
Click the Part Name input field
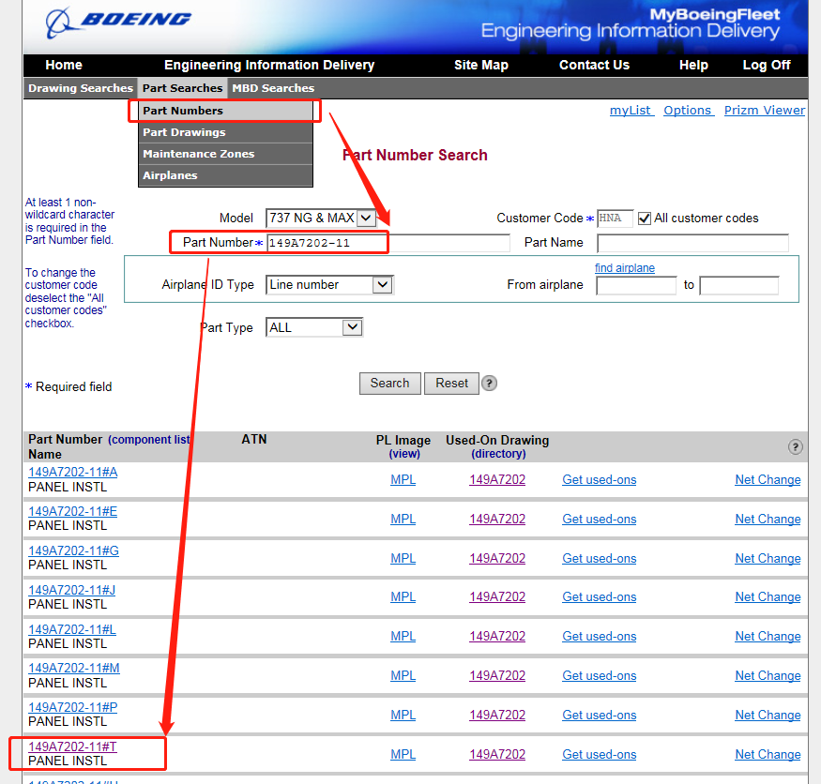(x=692, y=243)
